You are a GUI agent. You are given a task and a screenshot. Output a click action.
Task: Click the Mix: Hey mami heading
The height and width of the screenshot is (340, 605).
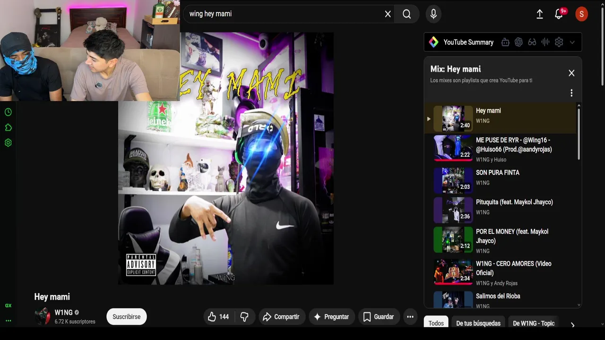pos(456,69)
